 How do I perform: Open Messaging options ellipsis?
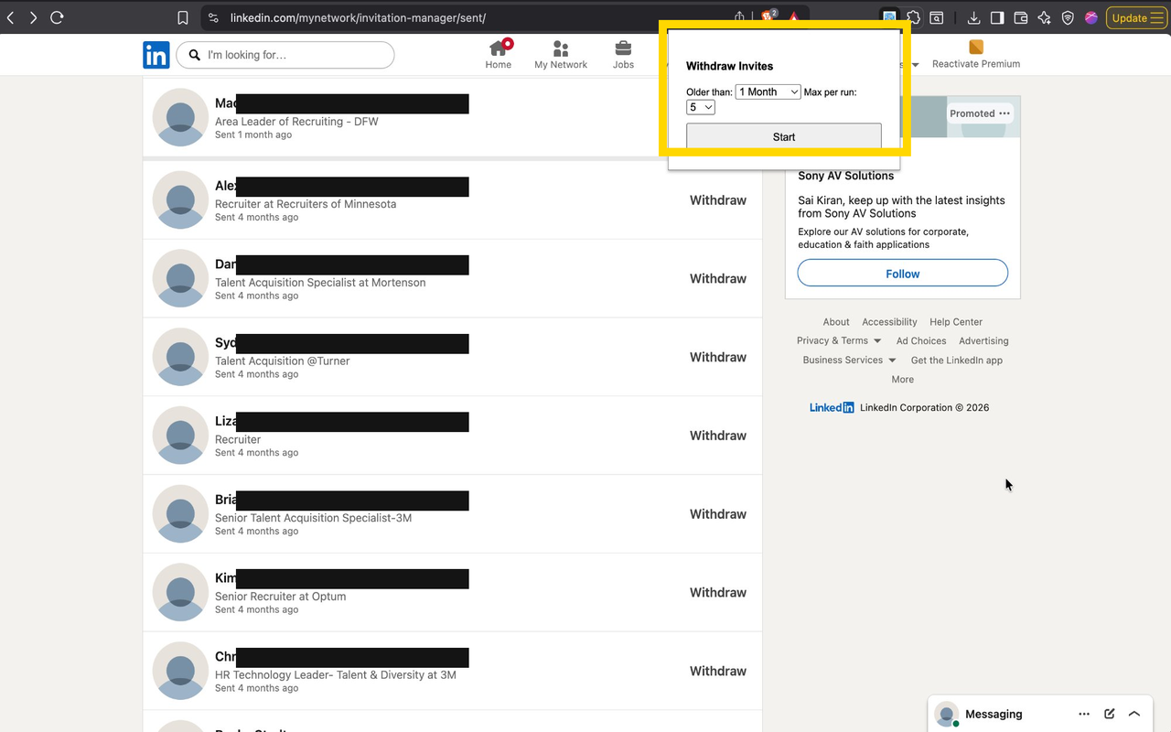(x=1084, y=714)
